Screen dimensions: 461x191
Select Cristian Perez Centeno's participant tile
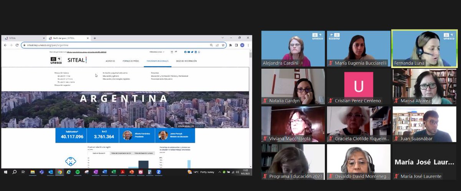[x=359, y=86]
